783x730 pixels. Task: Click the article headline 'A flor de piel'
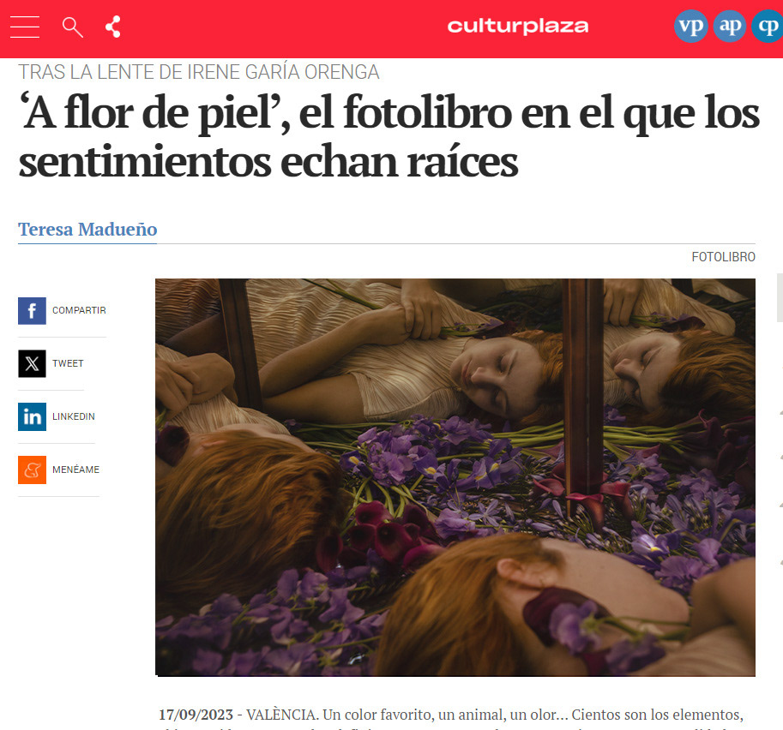click(389, 137)
